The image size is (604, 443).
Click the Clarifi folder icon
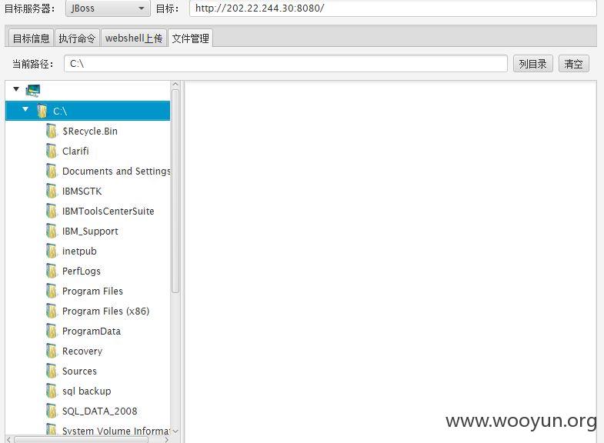[52, 151]
